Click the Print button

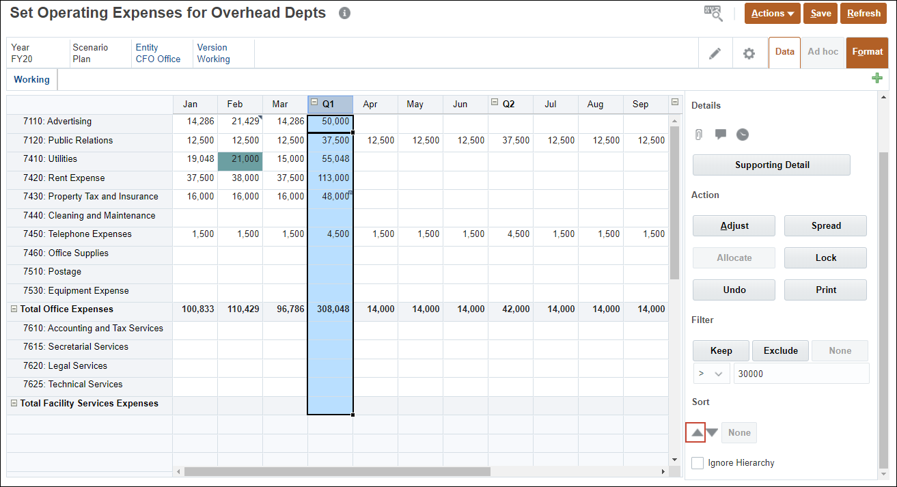[826, 290]
